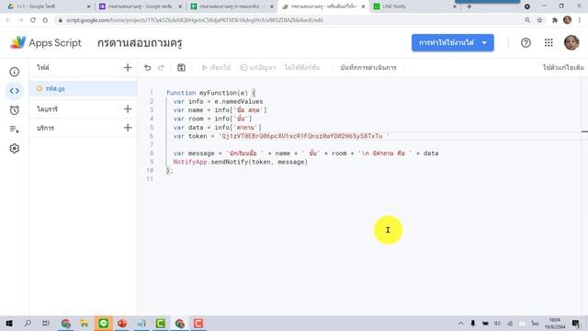Switch to the Google Sheets browser tab
This screenshot has width=588, height=331.
[232, 6]
